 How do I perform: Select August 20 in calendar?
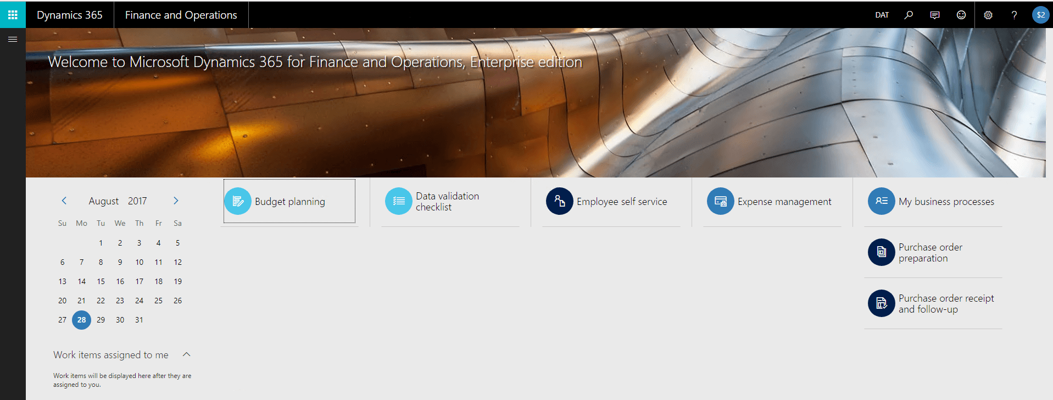[62, 301]
